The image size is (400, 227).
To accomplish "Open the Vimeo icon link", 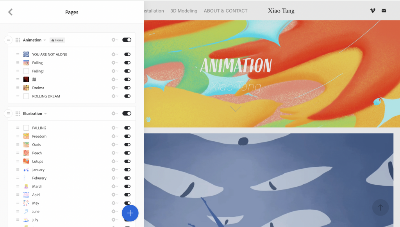I will (373, 11).
